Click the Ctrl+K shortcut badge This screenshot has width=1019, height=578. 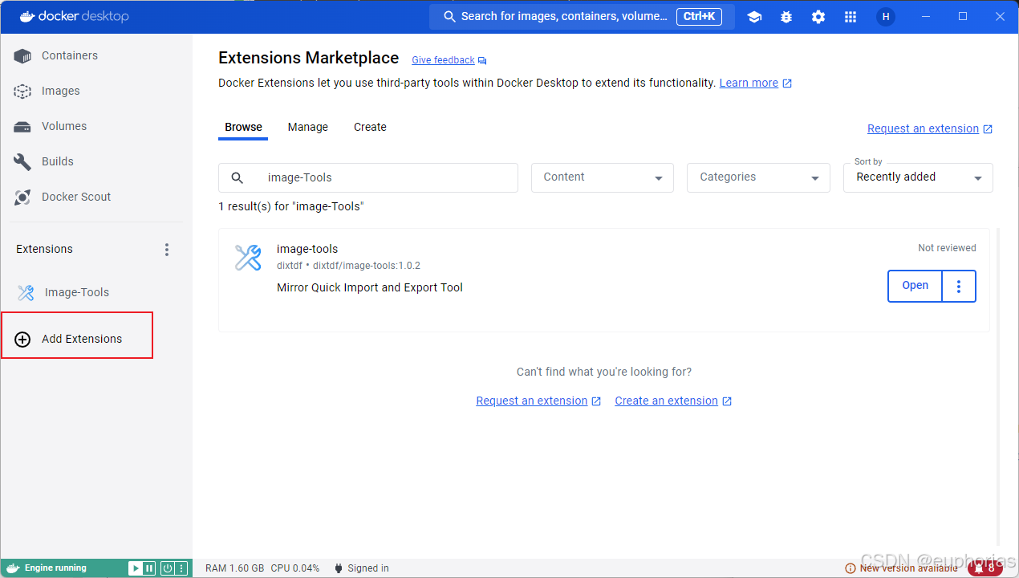tap(697, 16)
